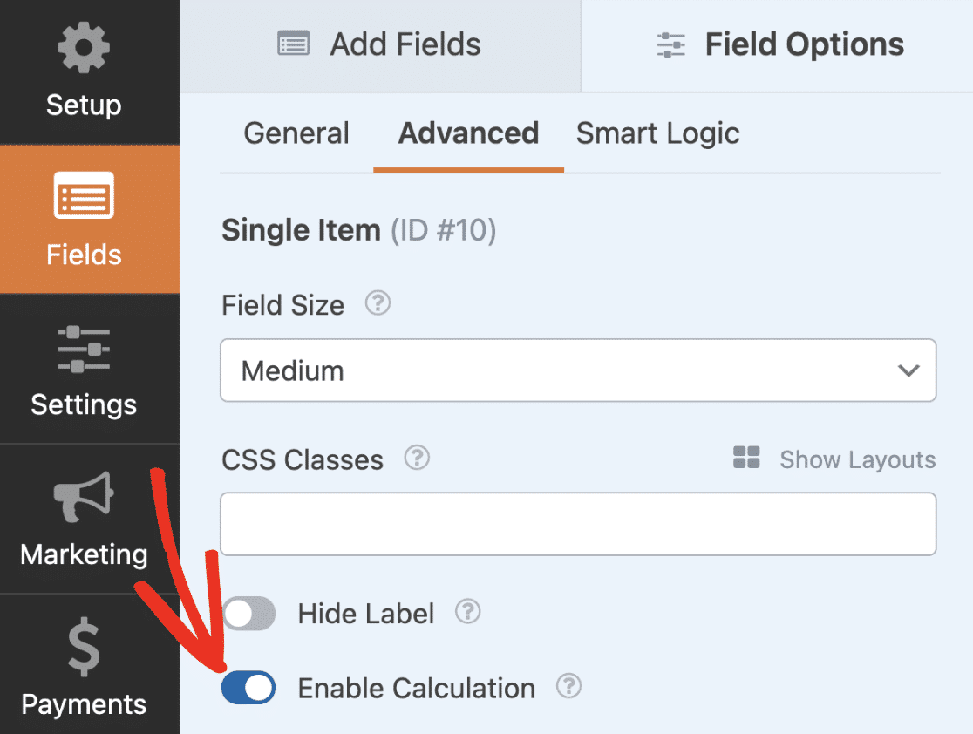This screenshot has width=973, height=734.
Task: Click the Hide Label help icon
Action: pyautogui.click(x=467, y=613)
